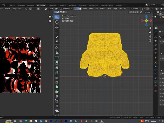The width and height of the screenshot is (164, 123).
Task: Enable edge select mode
Action: pyautogui.click(x=78, y=9)
